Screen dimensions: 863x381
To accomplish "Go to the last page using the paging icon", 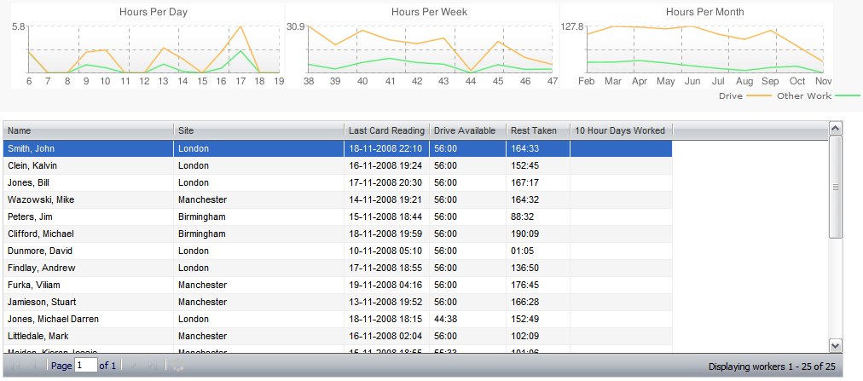I will point(152,366).
